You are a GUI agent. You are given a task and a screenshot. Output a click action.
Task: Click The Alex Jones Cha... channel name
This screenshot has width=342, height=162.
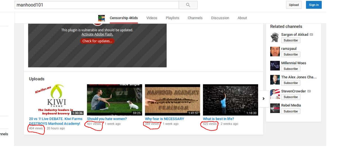(x=299, y=77)
